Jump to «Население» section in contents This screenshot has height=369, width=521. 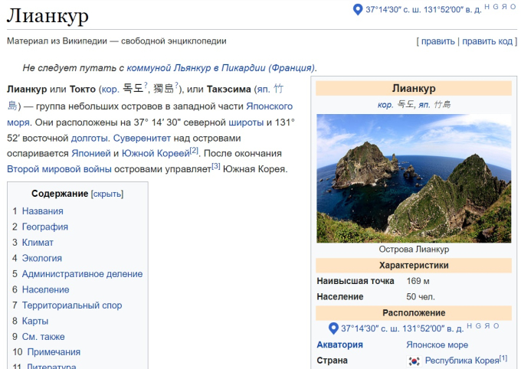pos(45,289)
